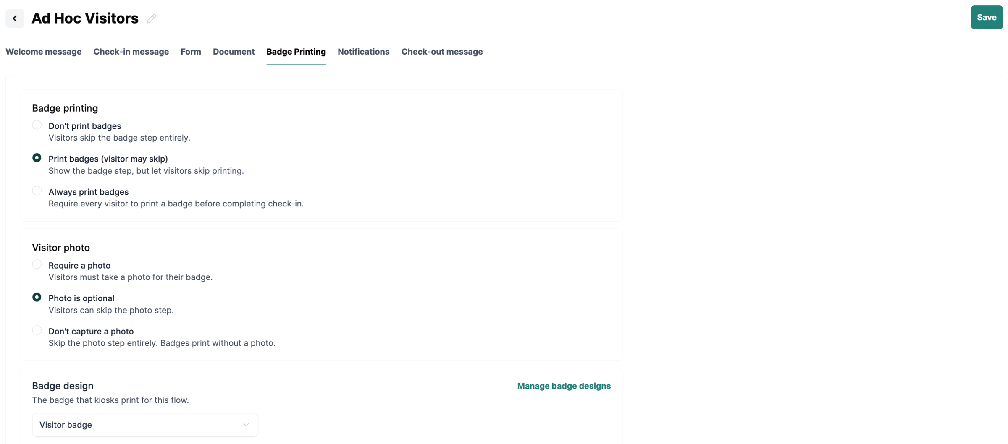Click "Visitors must take a photo" description
This screenshot has width=1008, height=444.
click(131, 277)
